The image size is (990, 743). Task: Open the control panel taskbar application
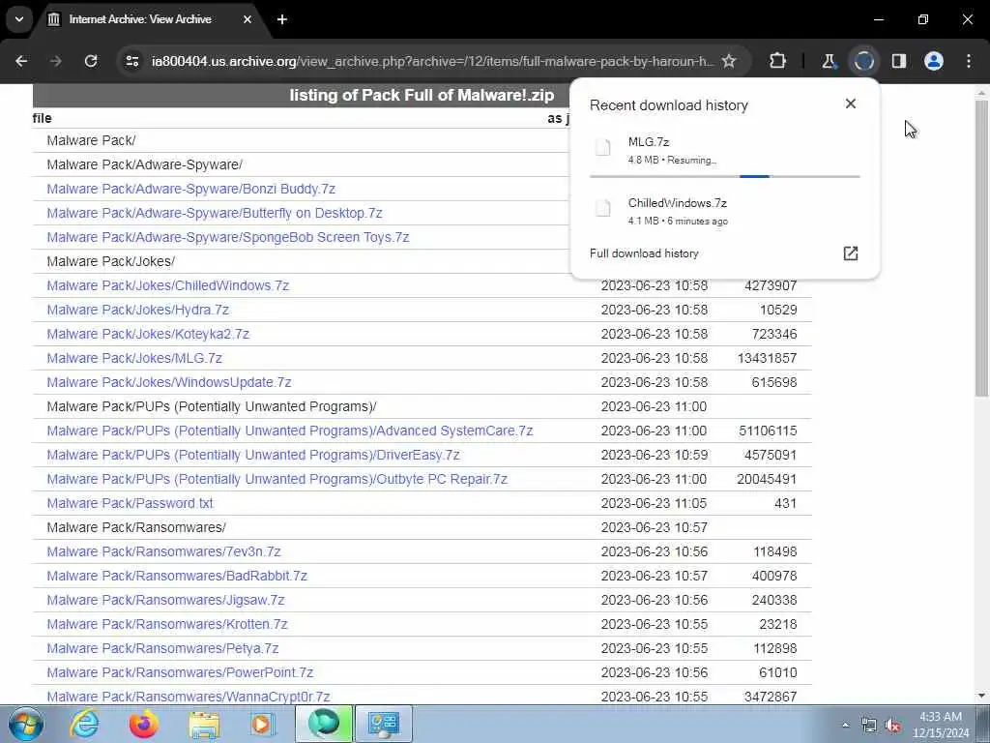click(x=383, y=724)
